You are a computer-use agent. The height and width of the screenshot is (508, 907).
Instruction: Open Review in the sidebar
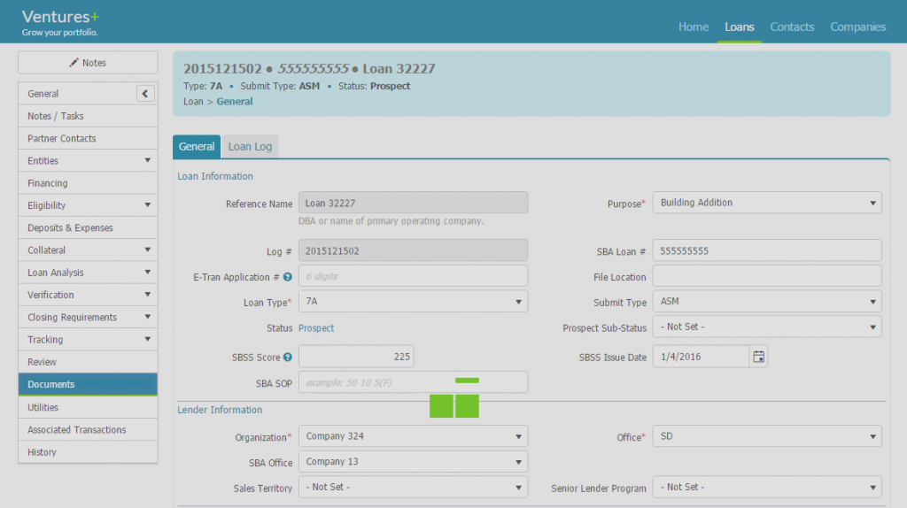tap(88, 362)
